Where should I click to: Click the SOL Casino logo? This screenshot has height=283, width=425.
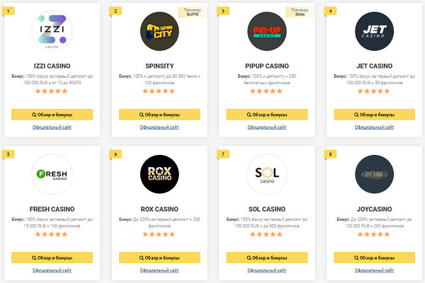click(267, 174)
